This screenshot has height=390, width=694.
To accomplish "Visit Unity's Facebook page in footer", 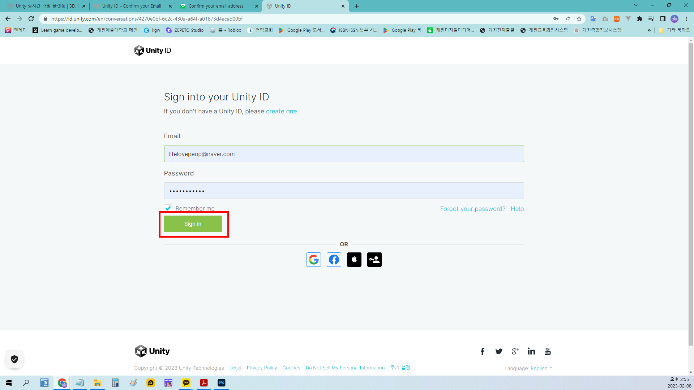I will 482,351.
